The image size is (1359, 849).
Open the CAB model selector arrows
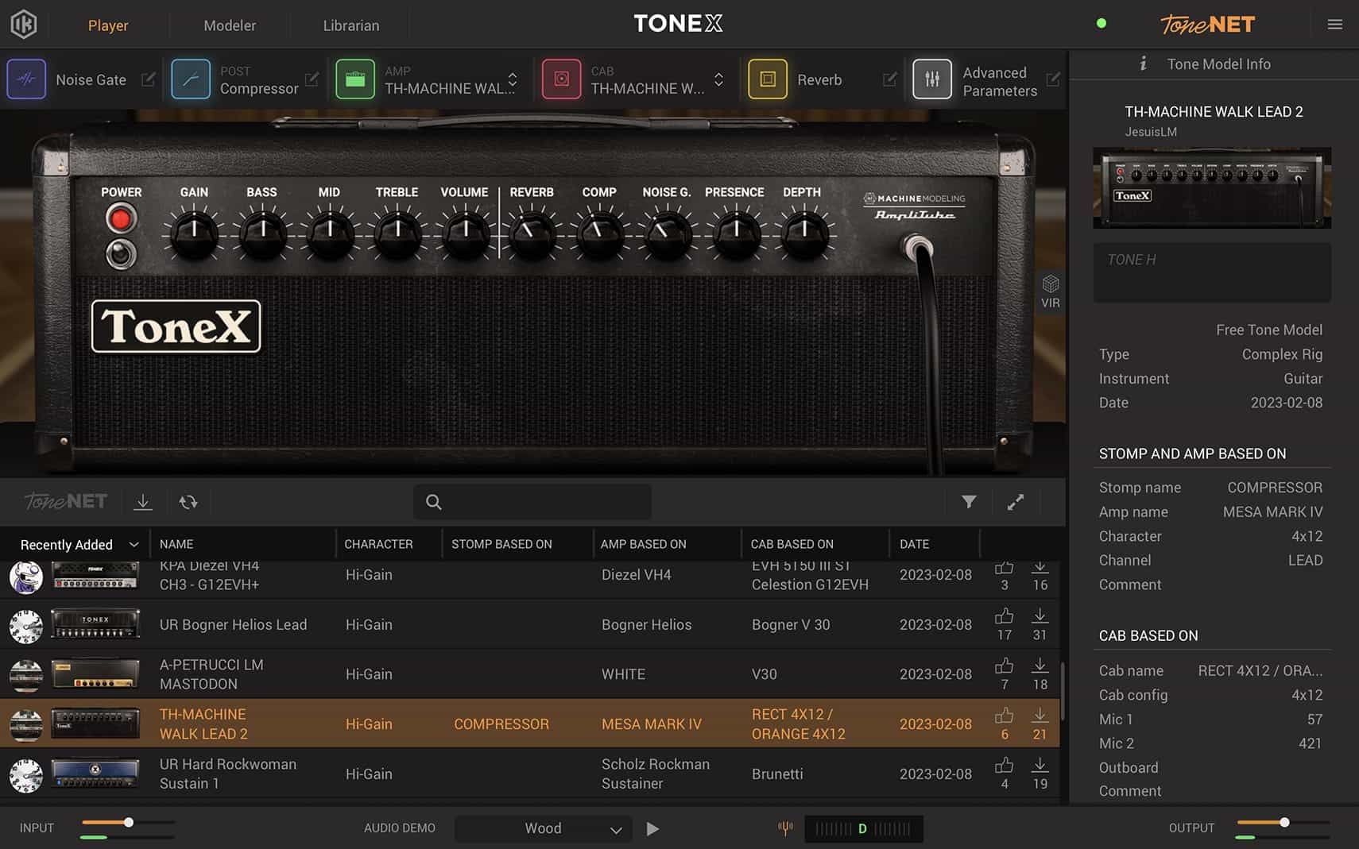tap(718, 79)
